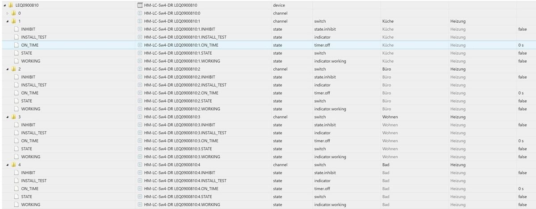536x209 pixels.
Task: Click the folder icon of channel 4
Action: click(14, 165)
